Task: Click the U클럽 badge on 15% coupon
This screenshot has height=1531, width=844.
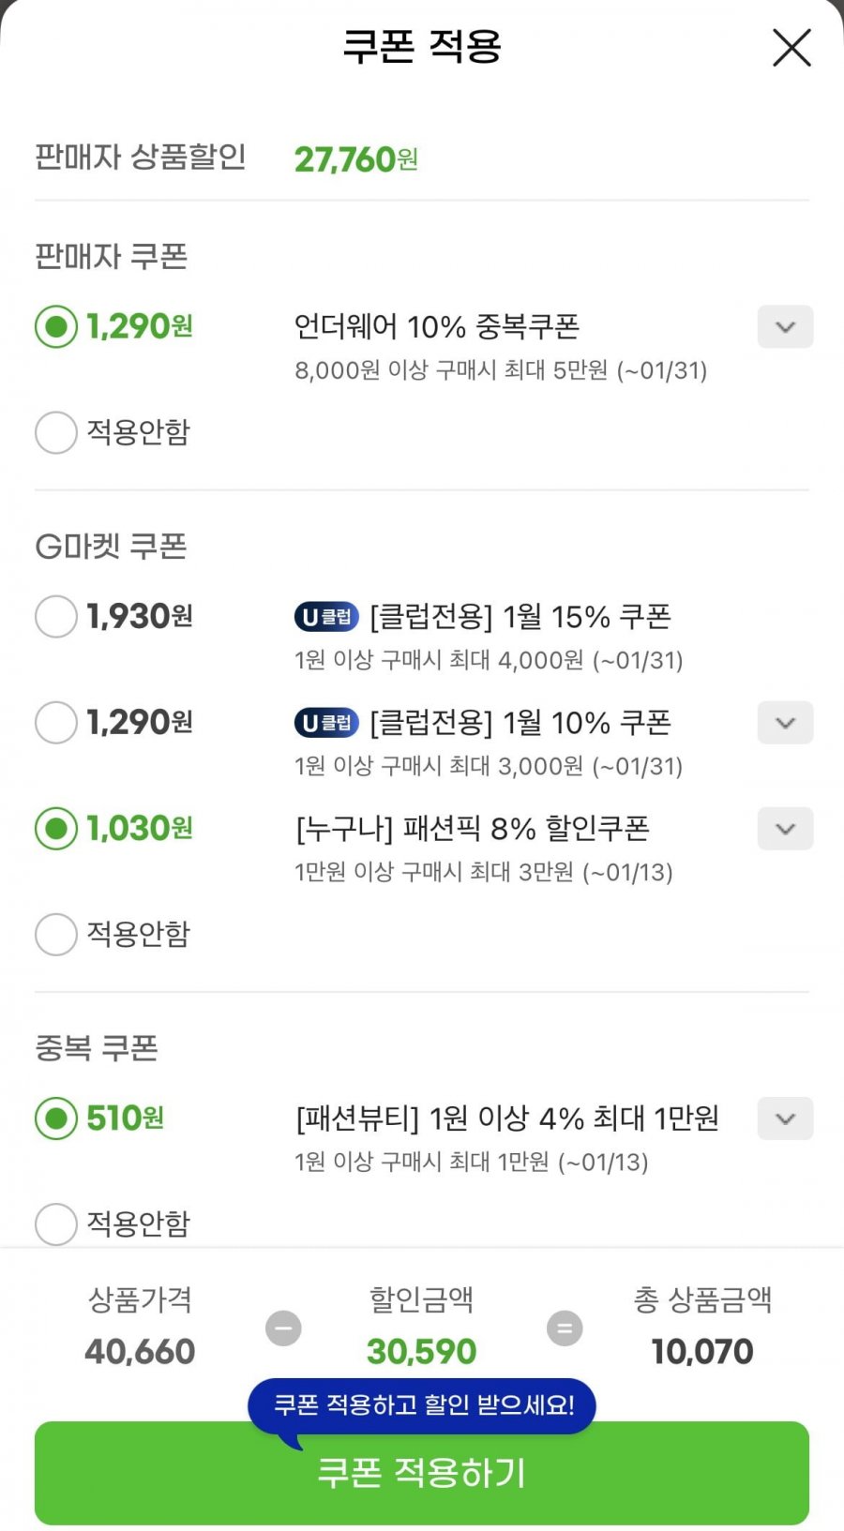Action: (x=326, y=617)
